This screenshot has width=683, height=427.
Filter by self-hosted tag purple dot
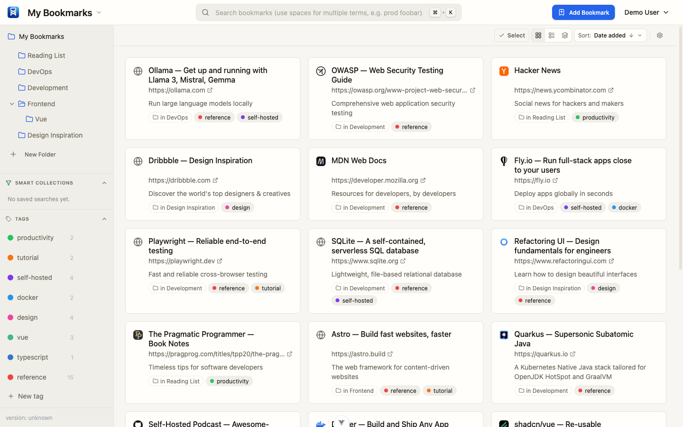pos(10,278)
